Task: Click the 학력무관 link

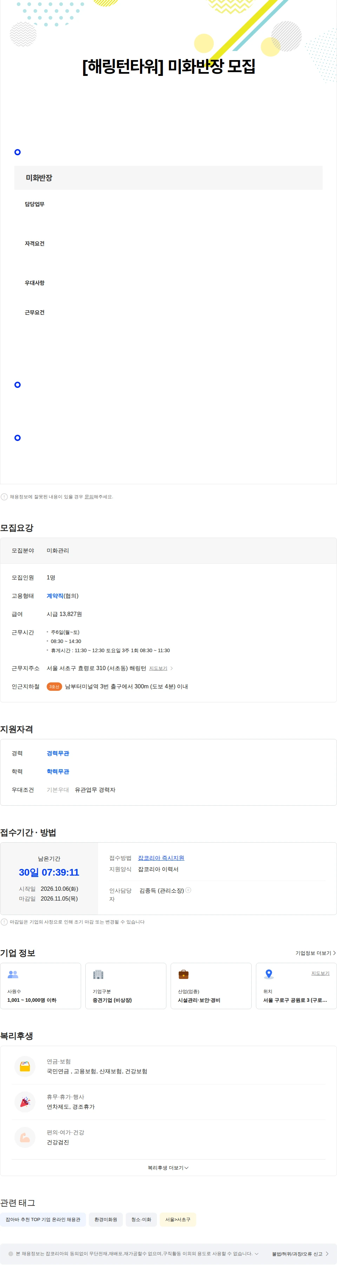Action: pos(58,771)
